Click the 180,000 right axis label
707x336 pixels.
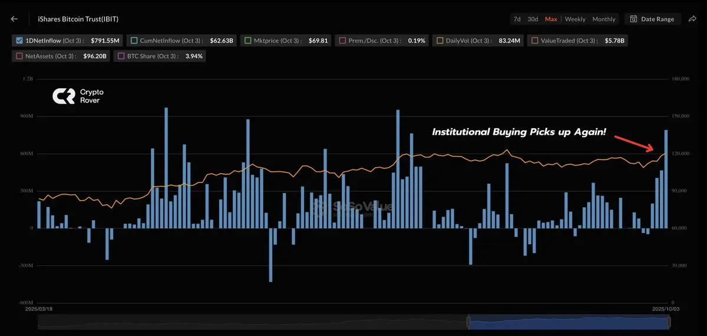(680, 78)
